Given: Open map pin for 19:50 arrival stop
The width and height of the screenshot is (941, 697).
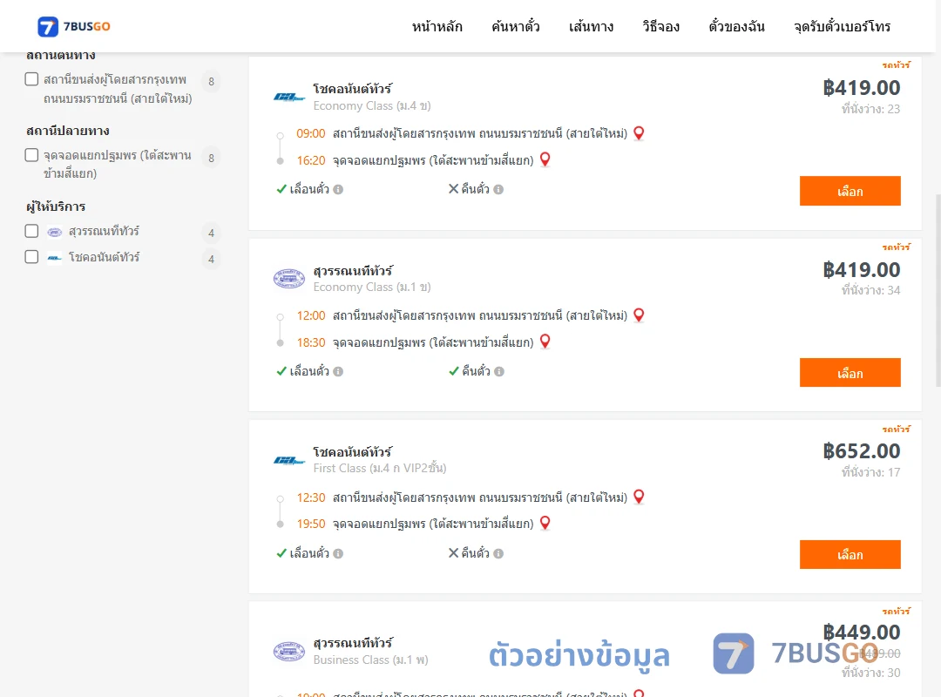Looking at the screenshot, I should 545,523.
